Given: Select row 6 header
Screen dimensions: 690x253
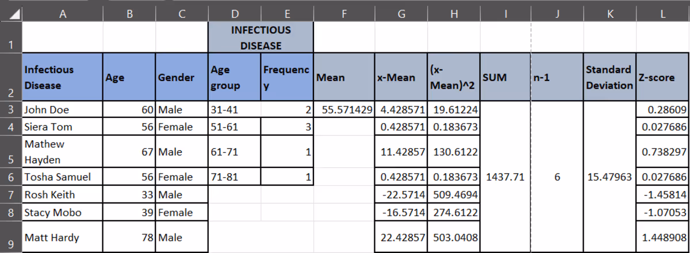Looking at the screenshot, I should (11, 177).
